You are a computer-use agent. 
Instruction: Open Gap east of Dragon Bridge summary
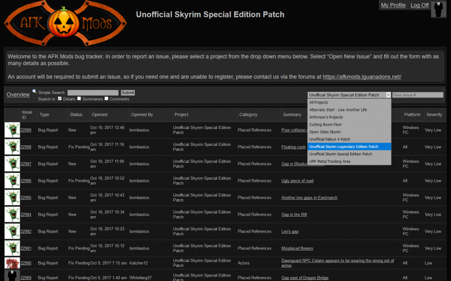(x=305, y=278)
